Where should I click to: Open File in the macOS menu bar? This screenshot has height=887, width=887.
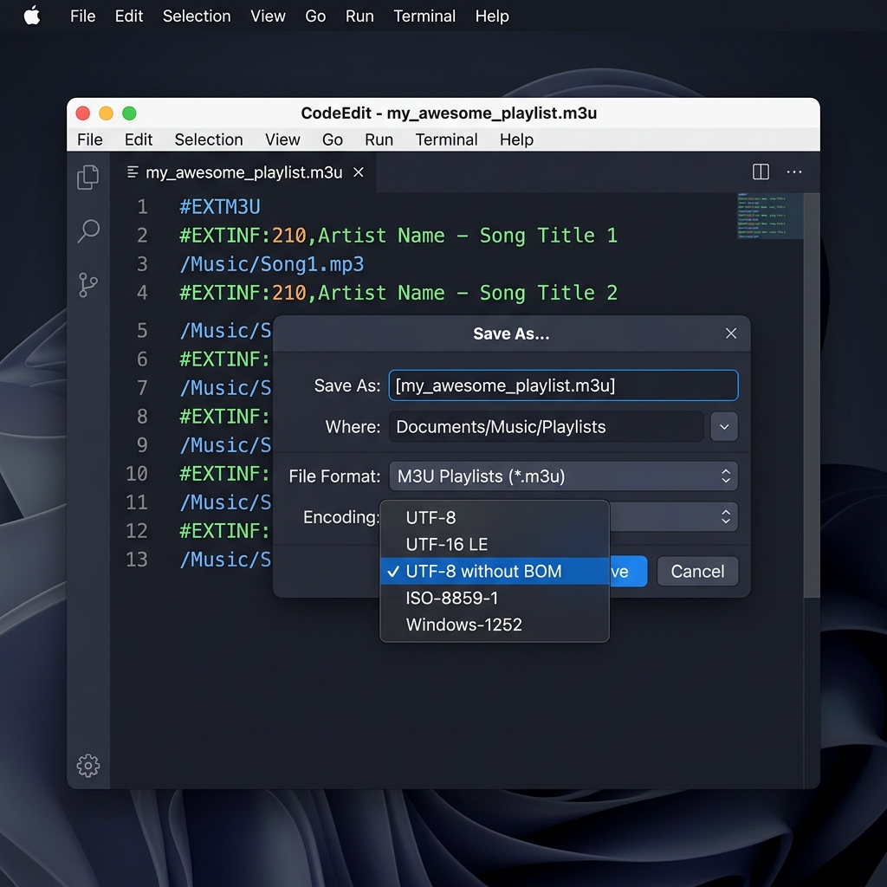coord(82,16)
